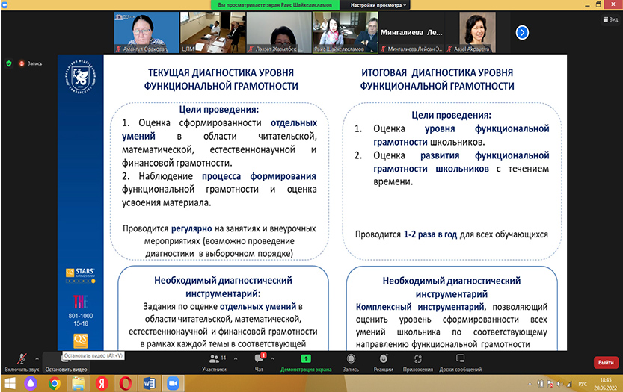Click the green encryption shield icon
Viewport: 623px width, 392px height.
tap(8, 63)
